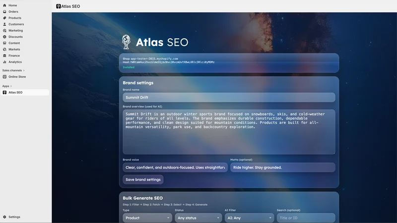Click the Content icon in sidebar
The image size is (397, 223).
coord(4,43)
